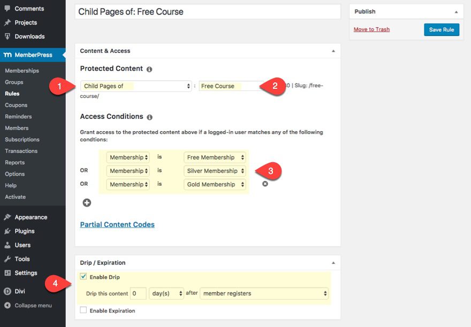
Task: Click the Plugins icon in sidebar
Action: [7, 231]
